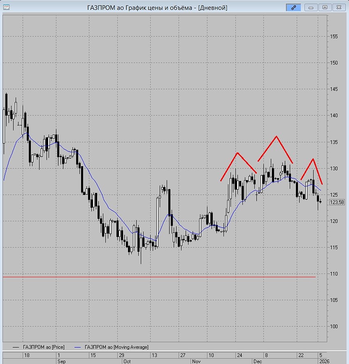Click the 145 price axis label
Screen dimensions: 349x364
[334, 89]
